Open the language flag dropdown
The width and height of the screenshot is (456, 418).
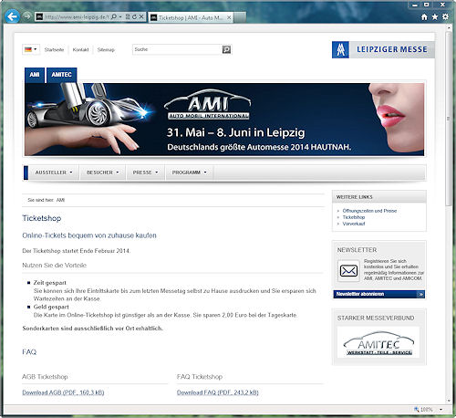coord(31,49)
